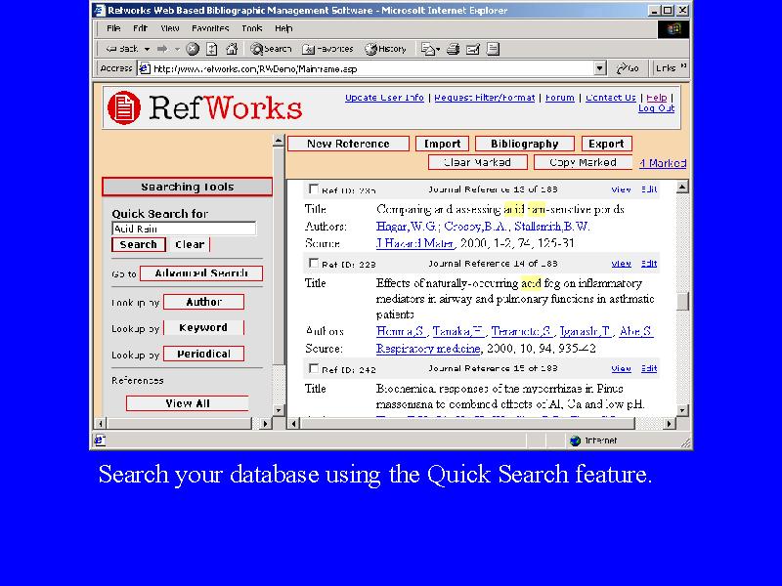Click the IE icon in the status bar
The height and width of the screenshot is (586, 782).
point(100,440)
